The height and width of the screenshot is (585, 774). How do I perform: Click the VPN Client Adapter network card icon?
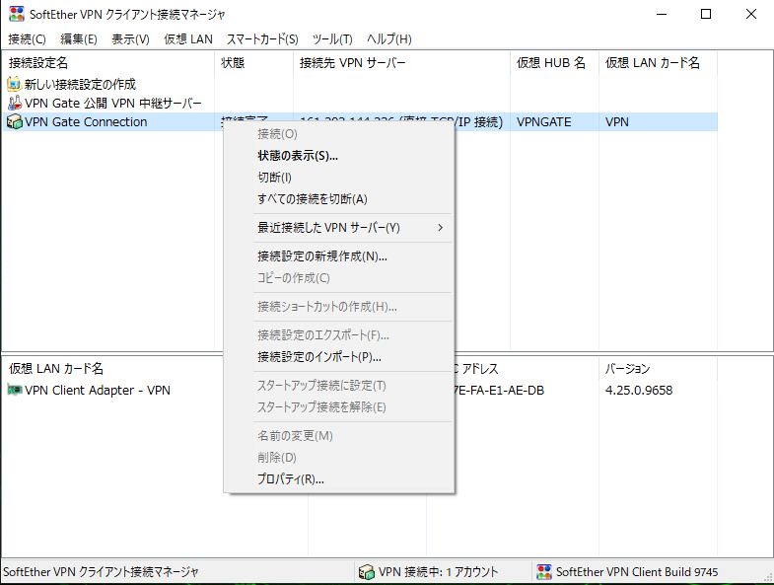point(14,390)
